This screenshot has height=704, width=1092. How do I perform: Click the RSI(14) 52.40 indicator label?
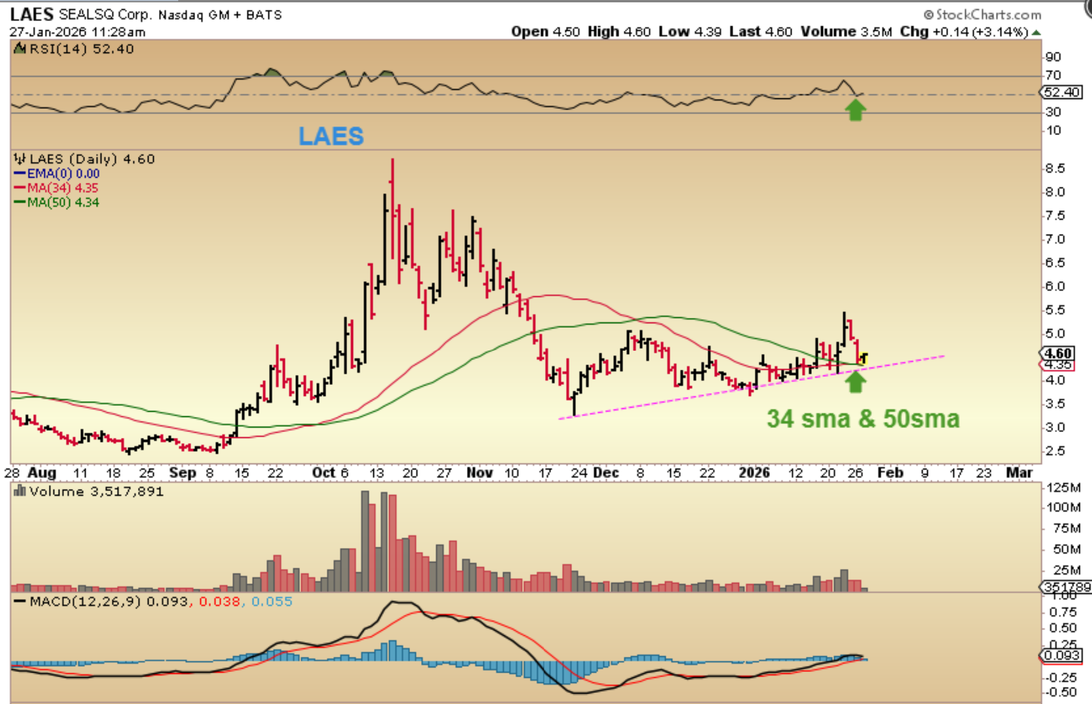[x=82, y=49]
